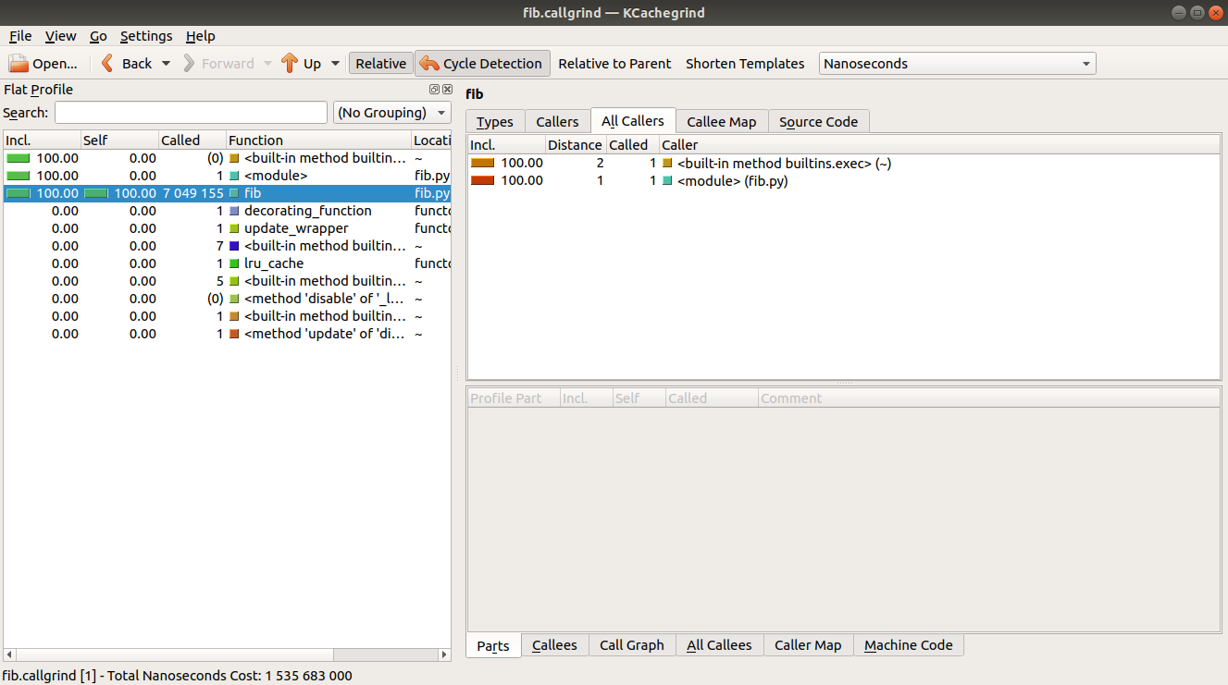The width and height of the screenshot is (1228, 685).
Task: Click the teal color square beside fib function
Action: [234, 193]
